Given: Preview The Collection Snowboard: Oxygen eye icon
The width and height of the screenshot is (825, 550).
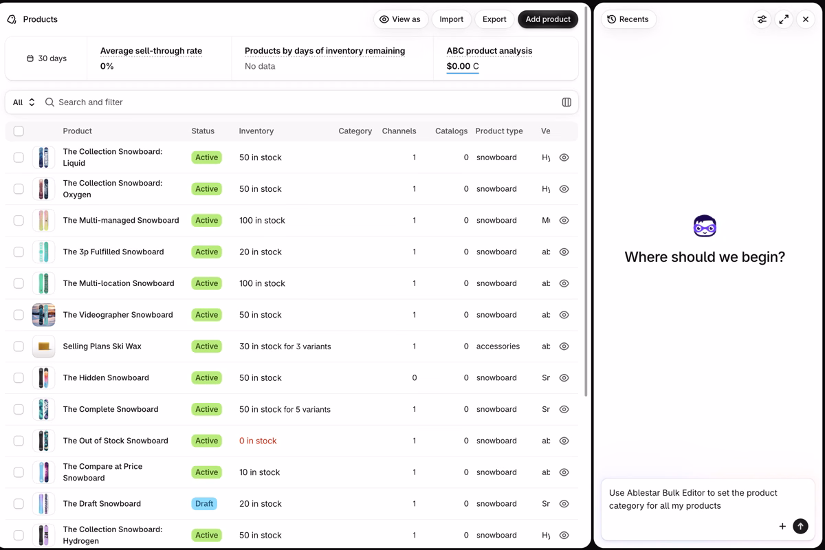Looking at the screenshot, I should point(564,189).
